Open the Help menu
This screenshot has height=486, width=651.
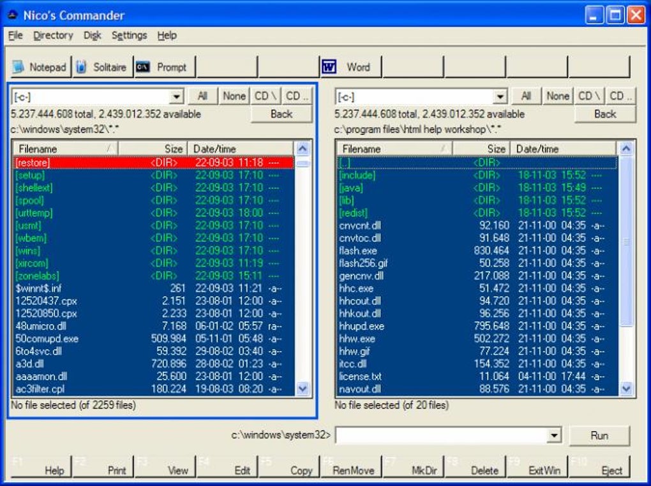pos(167,36)
